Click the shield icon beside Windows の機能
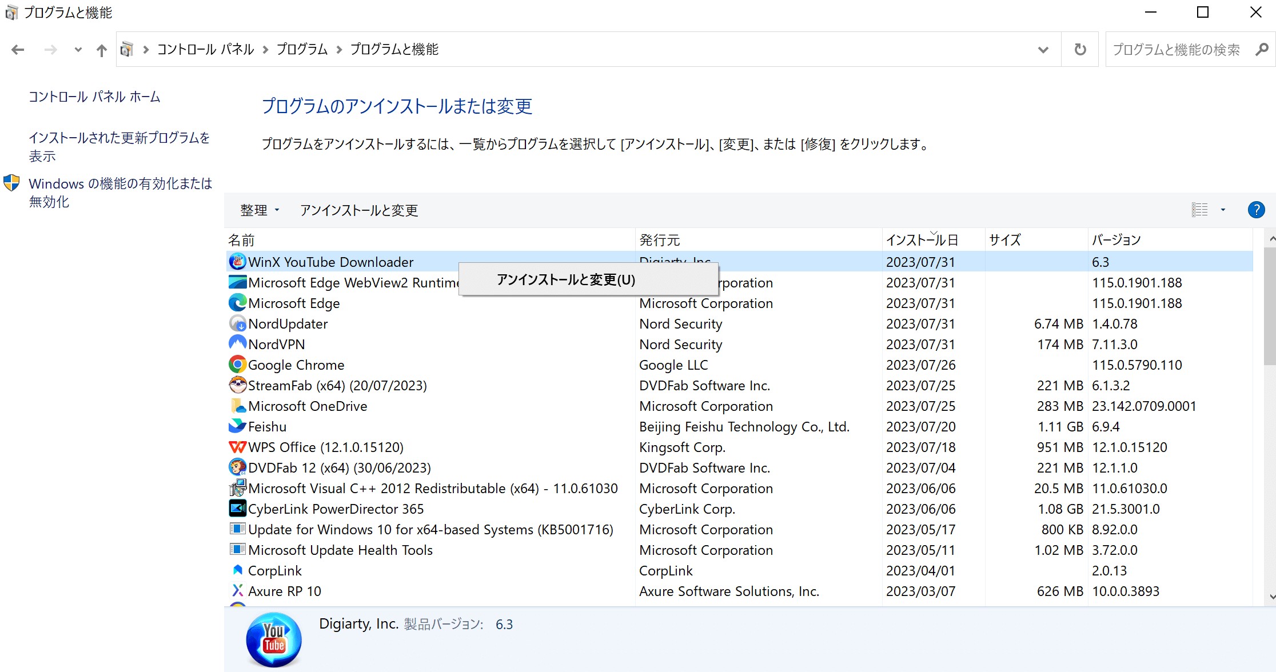 click(11, 183)
